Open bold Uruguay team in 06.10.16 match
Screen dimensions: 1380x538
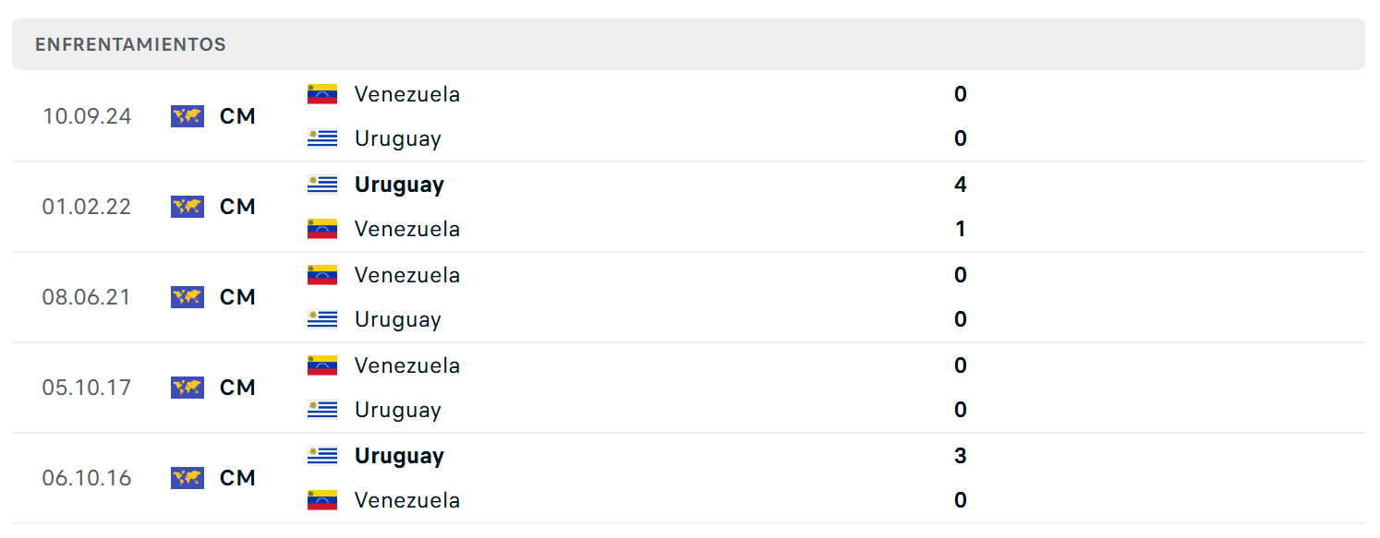coord(399,457)
